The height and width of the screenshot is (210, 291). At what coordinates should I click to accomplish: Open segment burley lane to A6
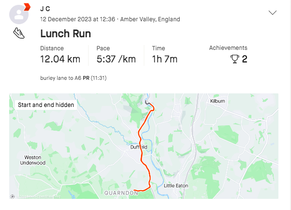(61, 78)
